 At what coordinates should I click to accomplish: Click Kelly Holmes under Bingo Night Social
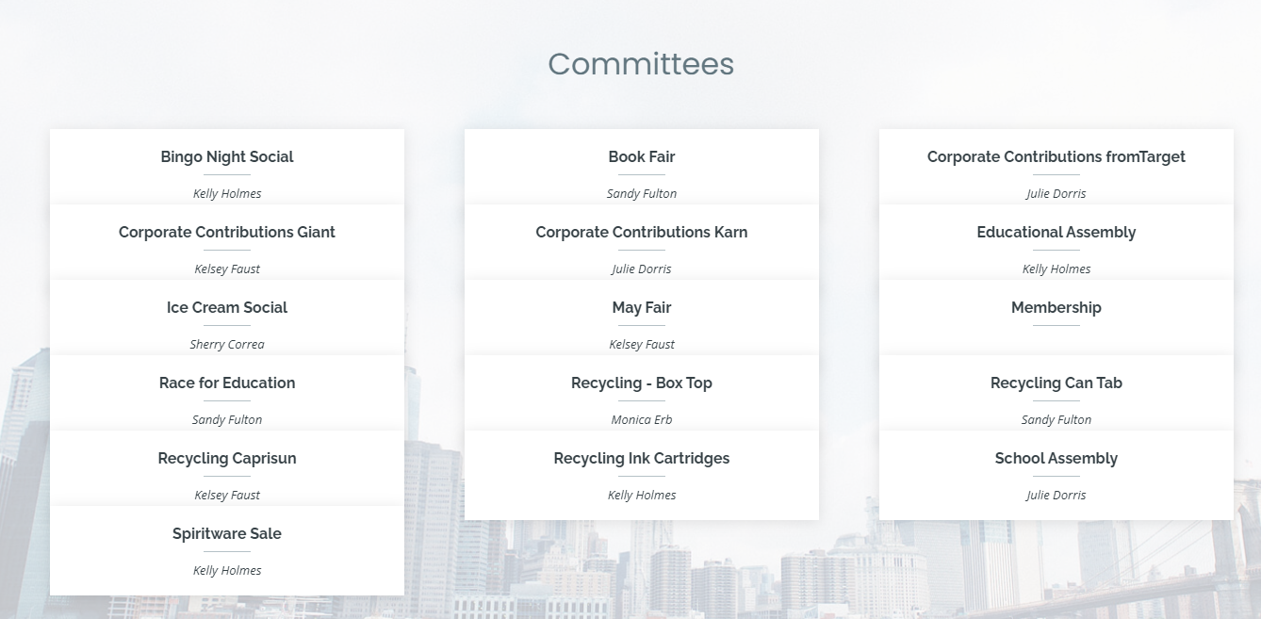pos(227,193)
